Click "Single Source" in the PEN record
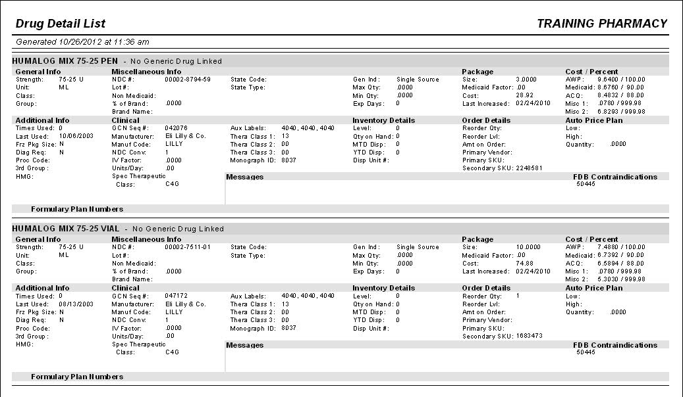The width and height of the screenshot is (683, 397). tap(418, 80)
